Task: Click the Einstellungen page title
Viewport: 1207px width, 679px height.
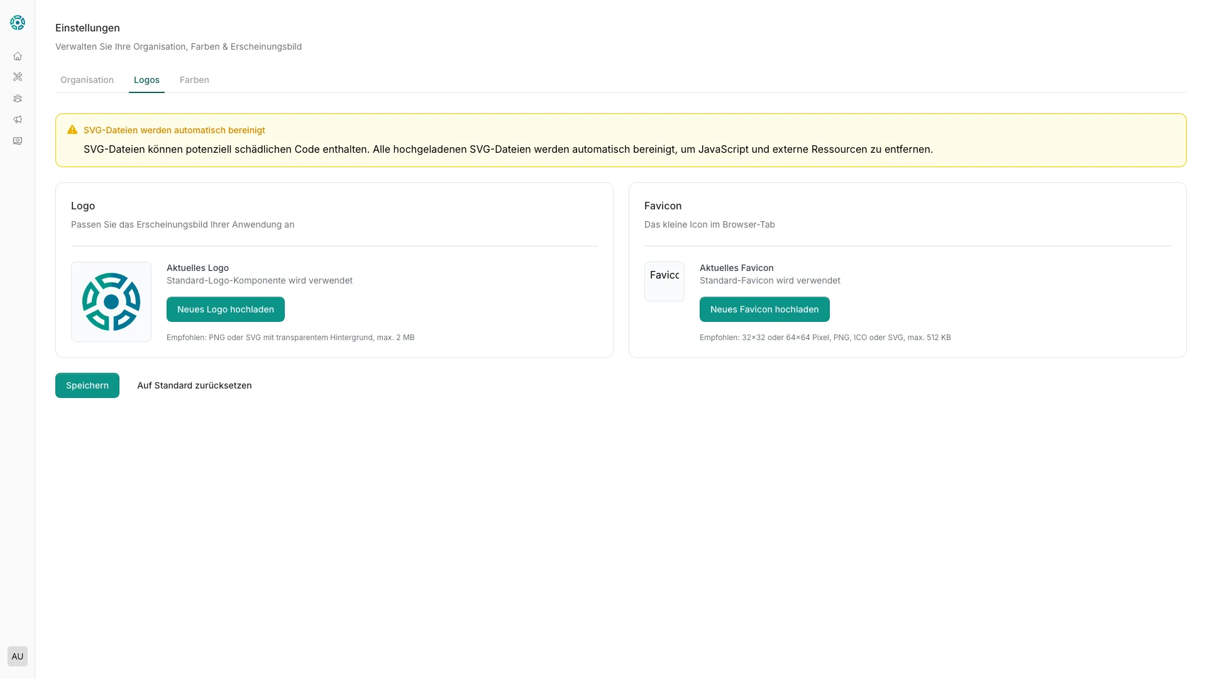Action: click(x=87, y=28)
